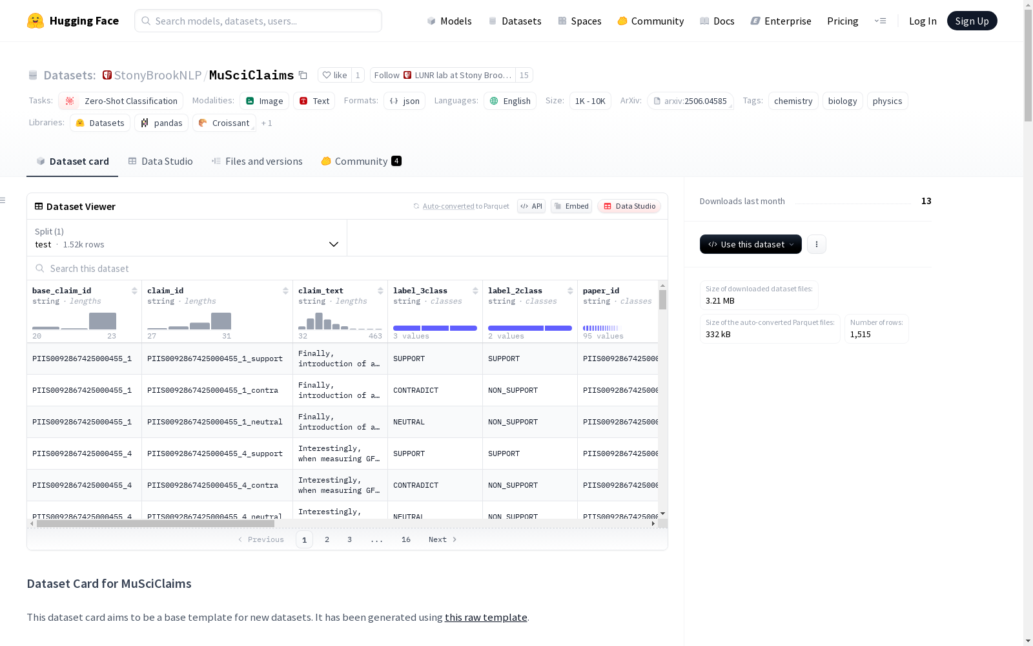
Task: Open the arxiv:2506.04585 paper tag
Action: (x=690, y=101)
